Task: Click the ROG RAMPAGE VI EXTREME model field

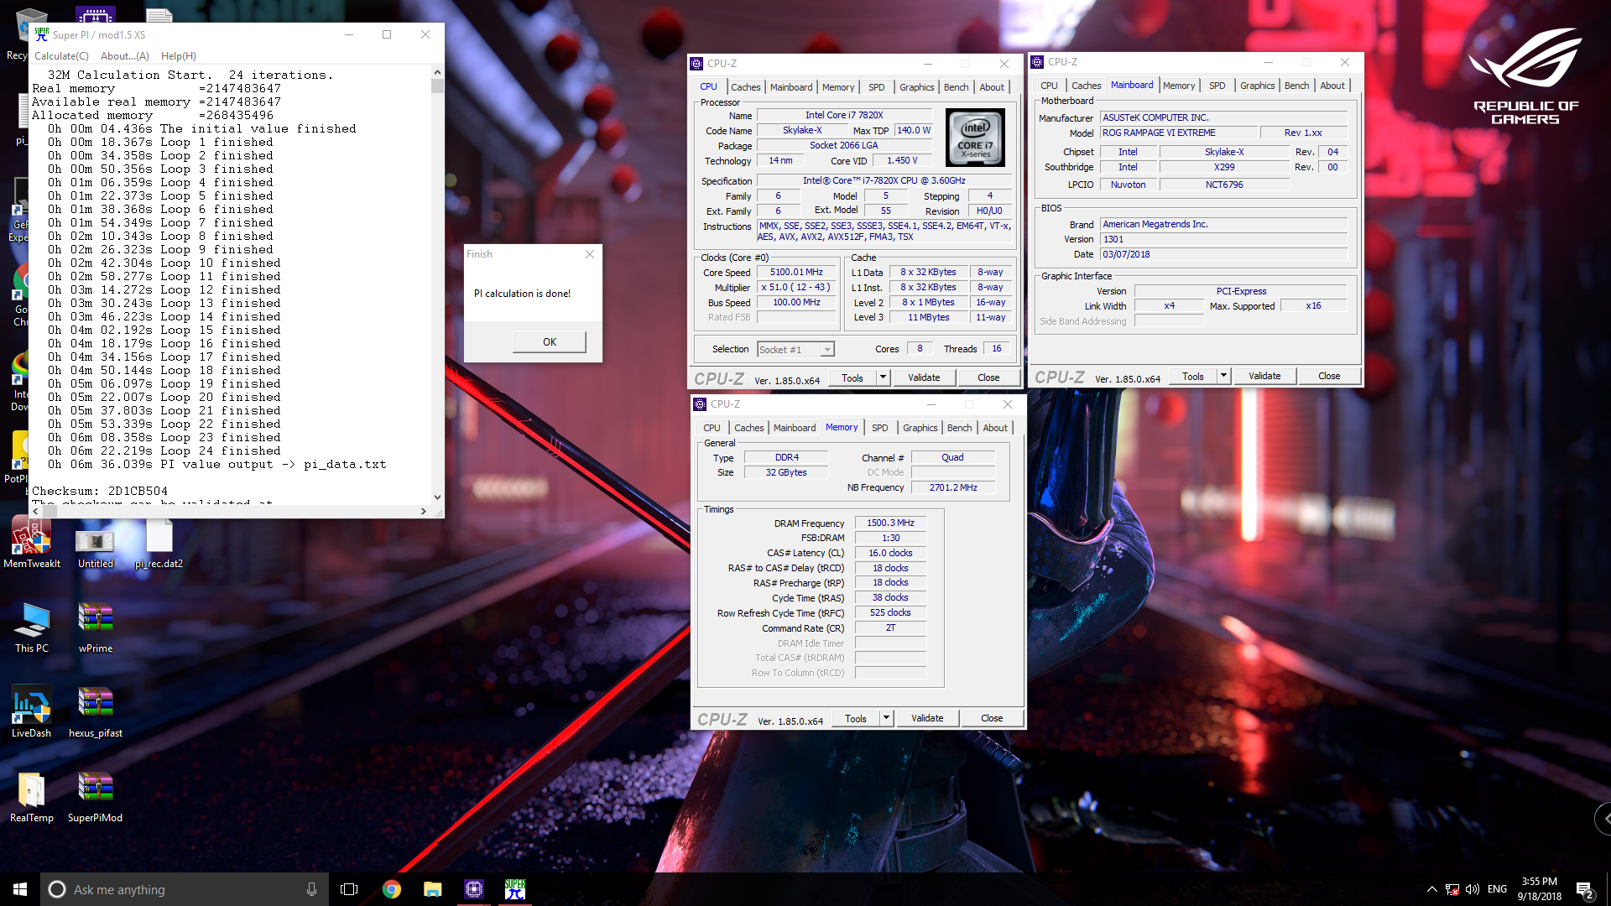Action: [x=1179, y=133]
